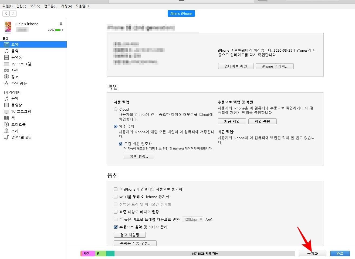
Task: Click the 197.18GB 사용 가능 free space bar
Action: coord(205,253)
